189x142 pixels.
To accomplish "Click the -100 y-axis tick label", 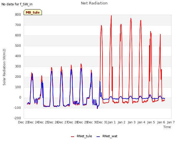I will (x=17, y=108).
